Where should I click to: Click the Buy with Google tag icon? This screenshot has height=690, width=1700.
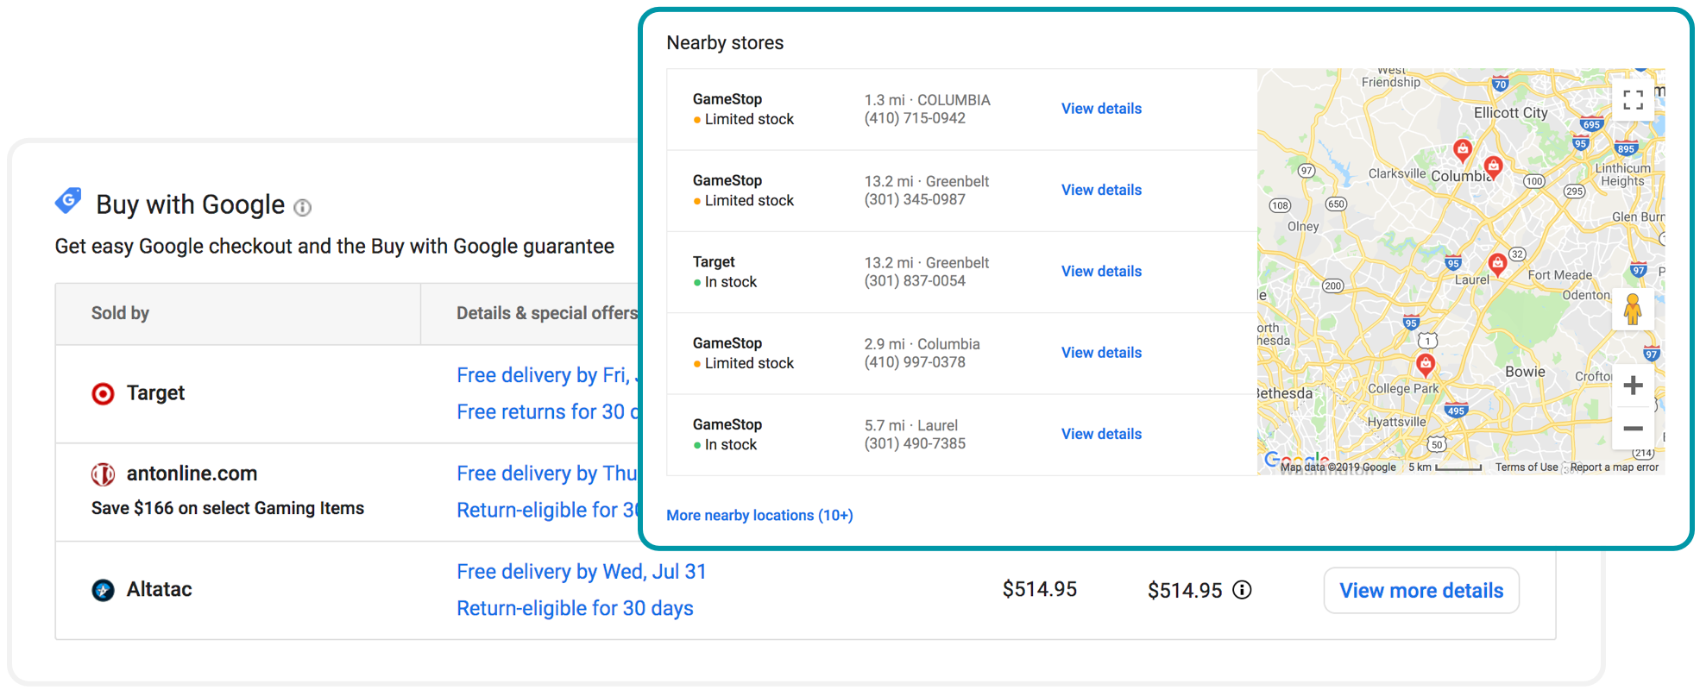coord(68,200)
